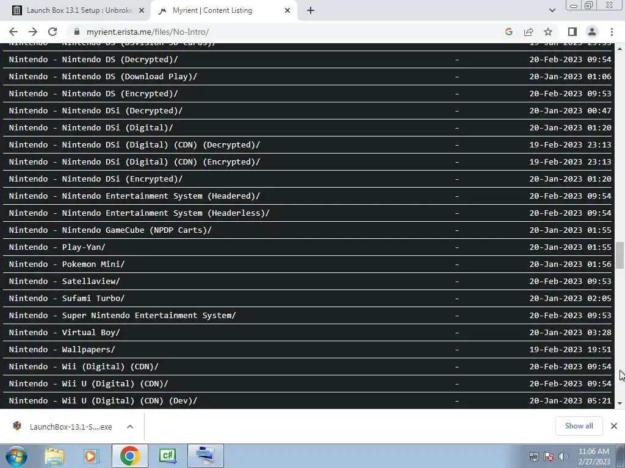The image size is (625, 468).
Task: Open the C# application in the taskbar
Action: (167, 456)
